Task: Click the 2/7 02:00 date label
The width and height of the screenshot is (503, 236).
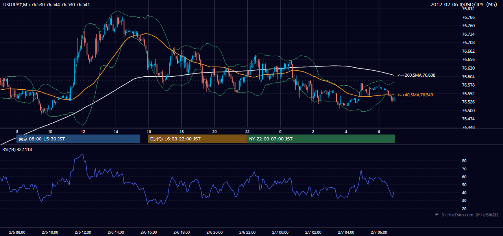Action: pyautogui.click(x=313, y=232)
